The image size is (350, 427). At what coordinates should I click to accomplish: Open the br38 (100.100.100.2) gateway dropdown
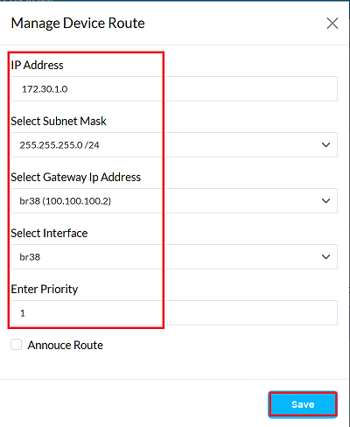pos(174,201)
